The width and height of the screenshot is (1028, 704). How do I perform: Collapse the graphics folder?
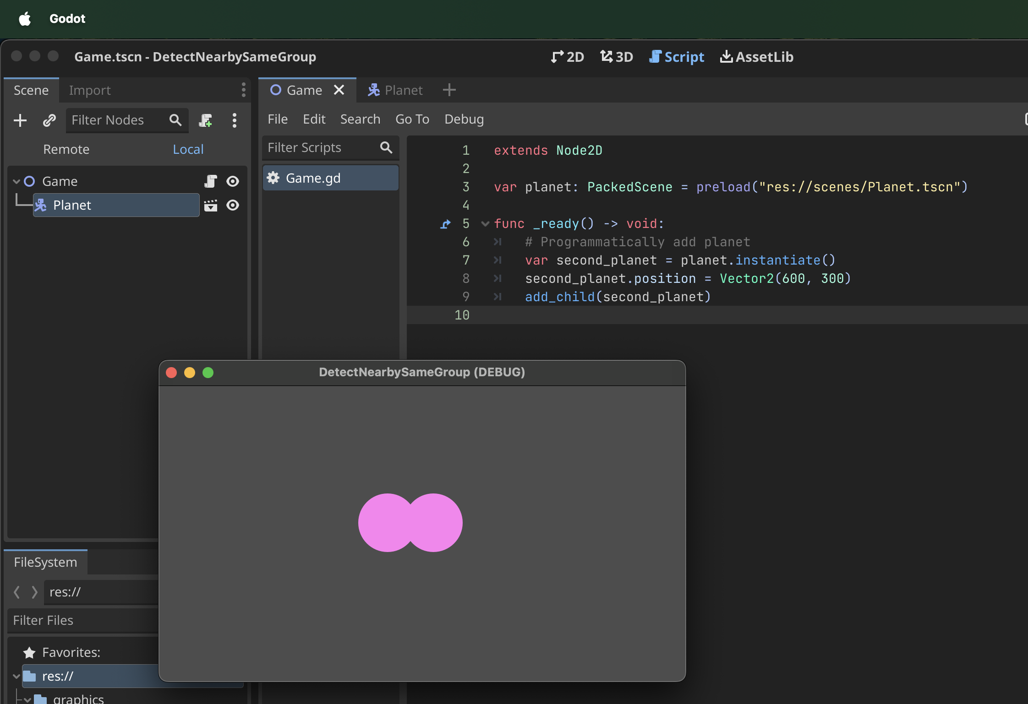coord(27,699)
